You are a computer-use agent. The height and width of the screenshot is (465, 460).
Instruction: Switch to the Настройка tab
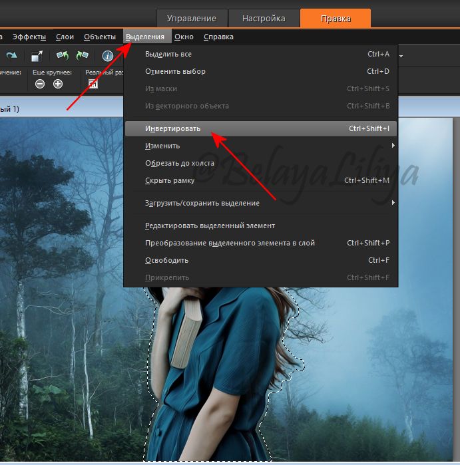pyautogui.click(x=264, y=19)
